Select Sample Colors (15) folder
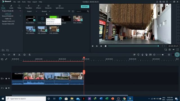Viewport: 180px width, 101px height. coord(8,21)
